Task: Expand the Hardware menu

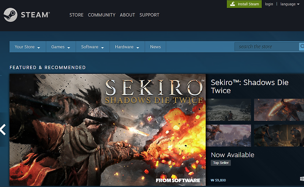Action: click(x=127, y=47)
